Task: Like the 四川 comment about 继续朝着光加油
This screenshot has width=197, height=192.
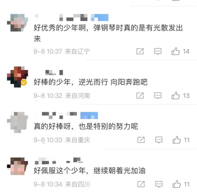Action: (176, 184)
